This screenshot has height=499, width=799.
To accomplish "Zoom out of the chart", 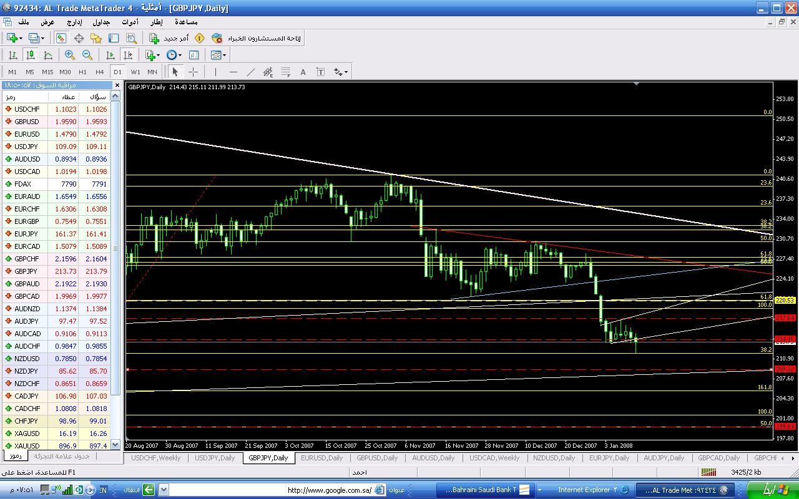I will pos(87,56).
